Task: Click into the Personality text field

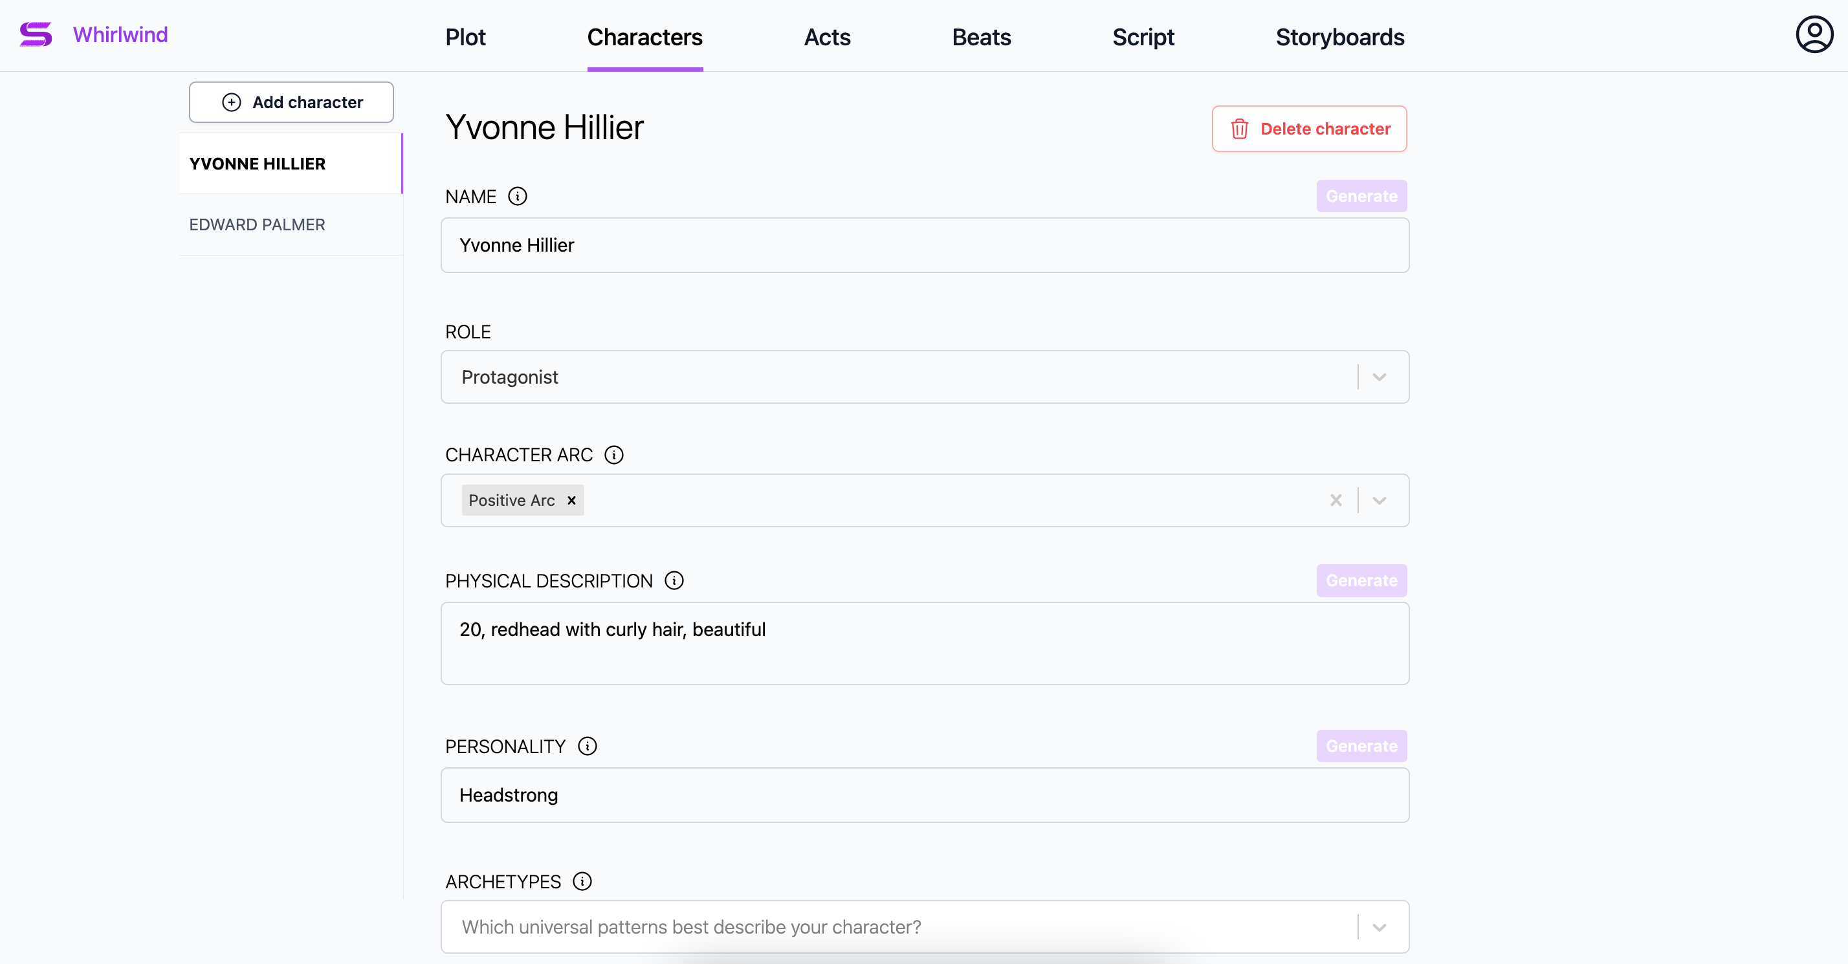Action: click(924, 794)
